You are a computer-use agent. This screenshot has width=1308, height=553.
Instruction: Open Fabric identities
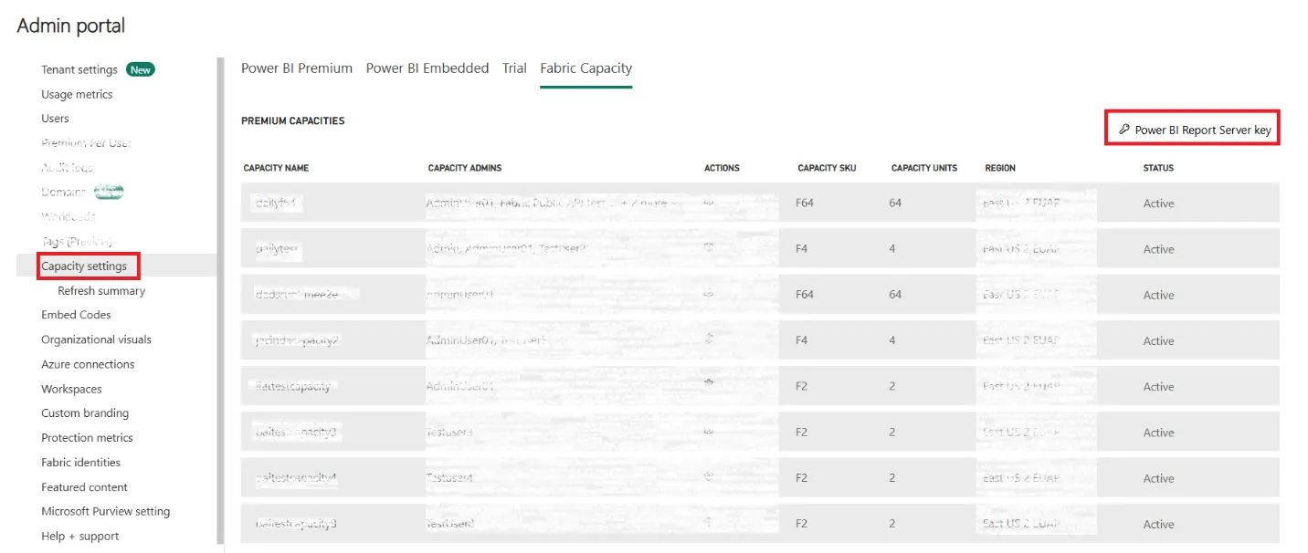pos(80,463)
